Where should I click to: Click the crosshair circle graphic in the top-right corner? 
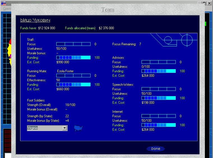(x=187, y=40)
